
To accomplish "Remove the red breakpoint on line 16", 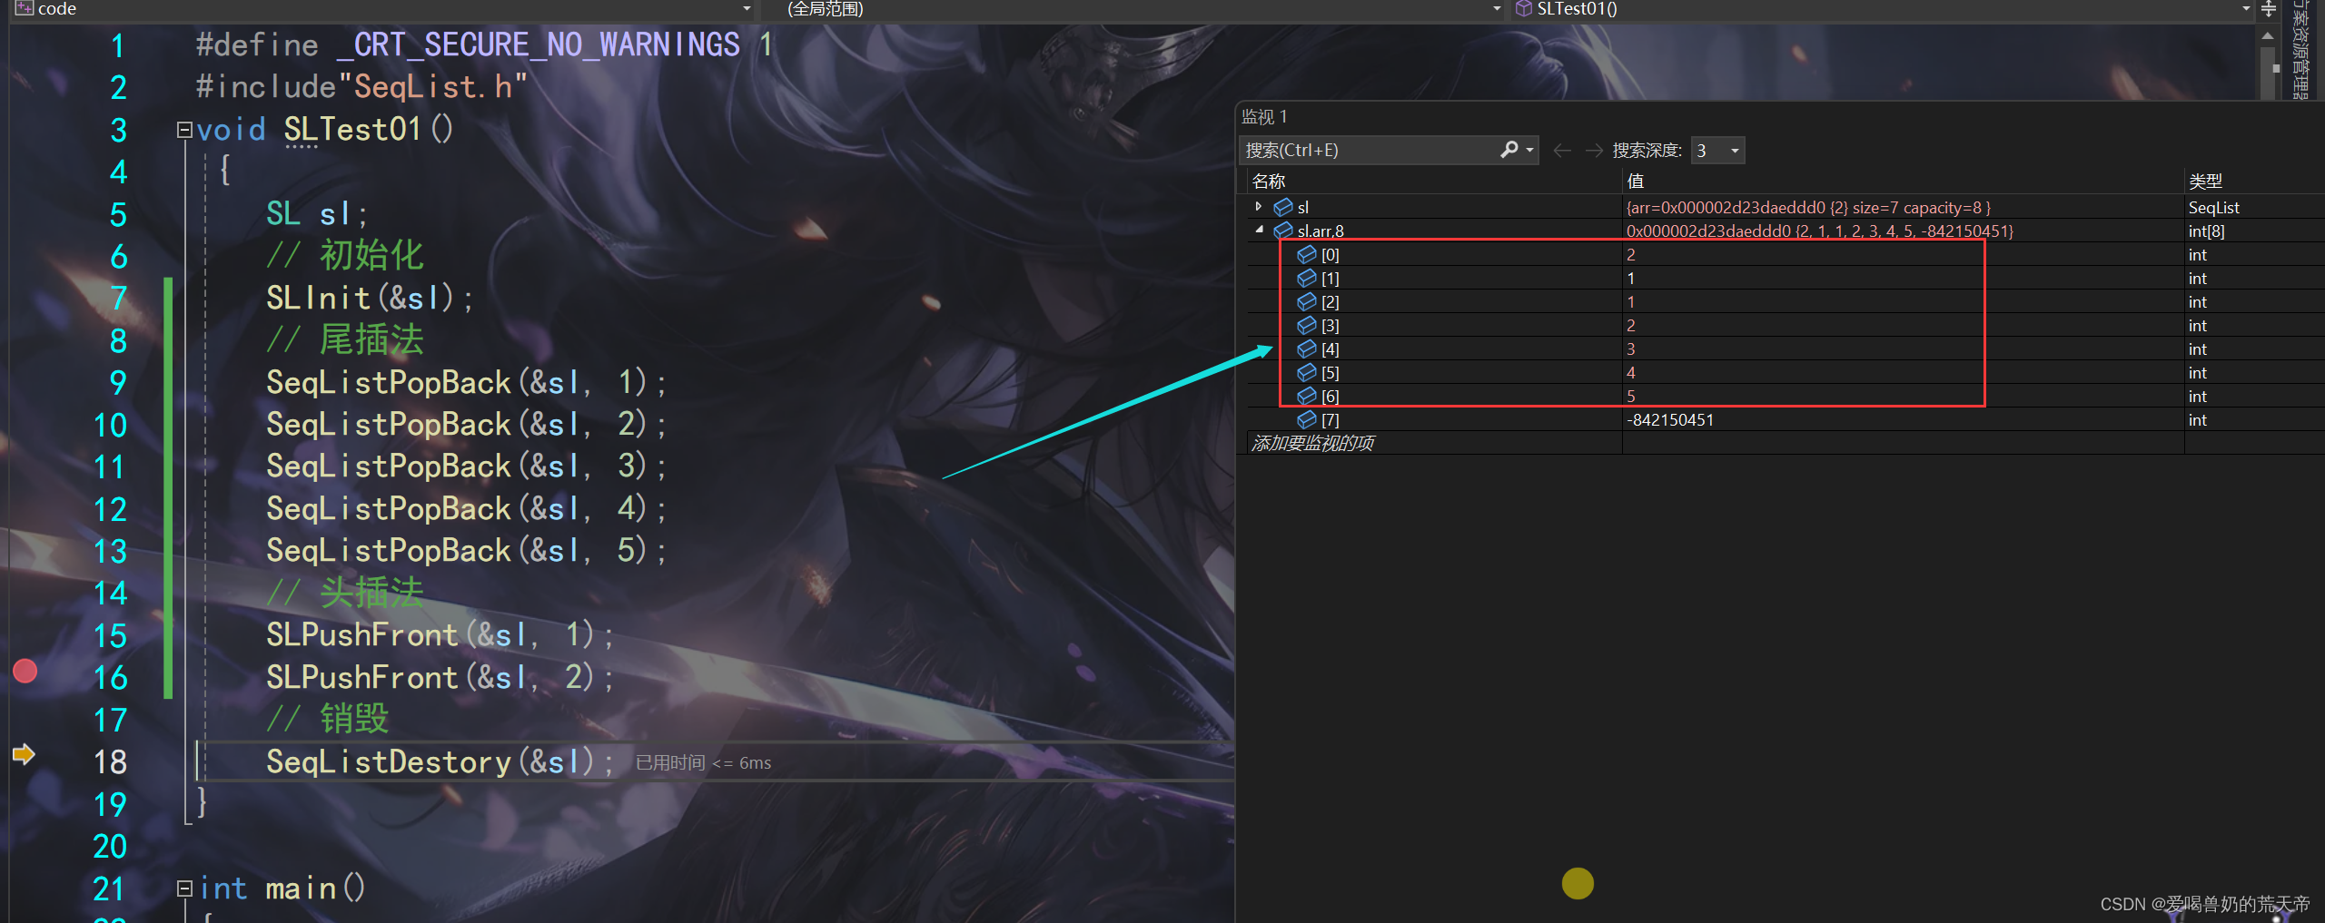I will coord(25,672).
